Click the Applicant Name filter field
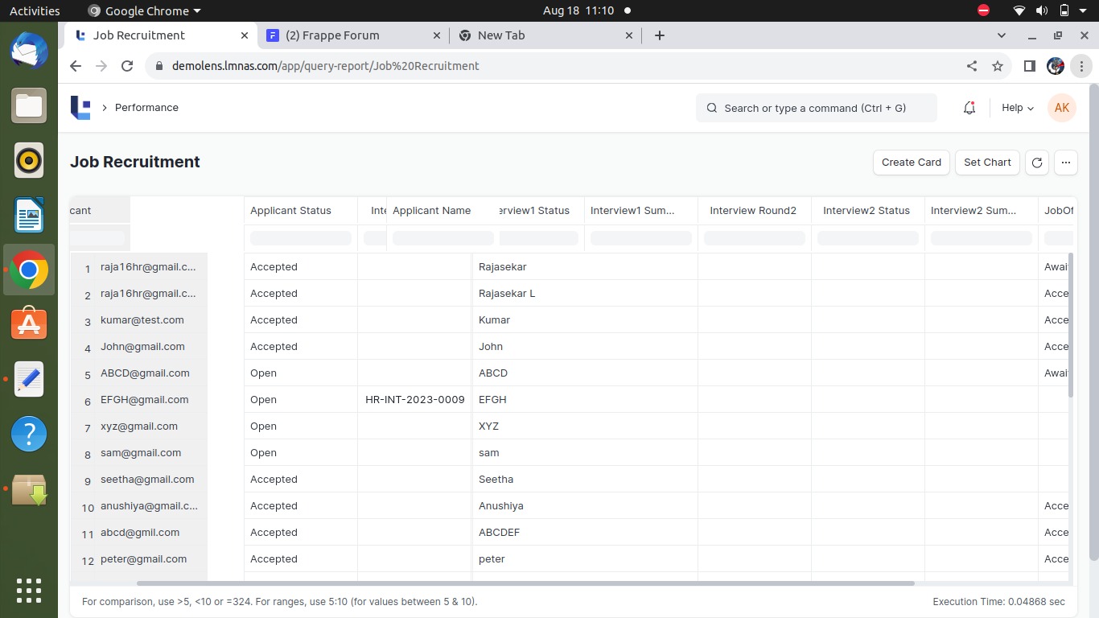Image resolution: width=1099 pixels, height=618 pixels. pyautogui.click(x=442, y=238)
